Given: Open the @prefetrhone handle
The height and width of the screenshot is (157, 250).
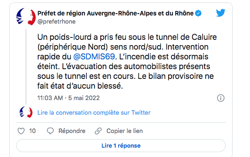Looking at the screenshot, I should pyautogui.click(x=56, y=22).
